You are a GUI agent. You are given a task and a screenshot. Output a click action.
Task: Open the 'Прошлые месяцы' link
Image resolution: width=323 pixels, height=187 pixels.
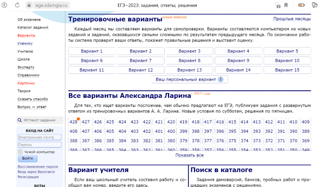coord(292,19)
